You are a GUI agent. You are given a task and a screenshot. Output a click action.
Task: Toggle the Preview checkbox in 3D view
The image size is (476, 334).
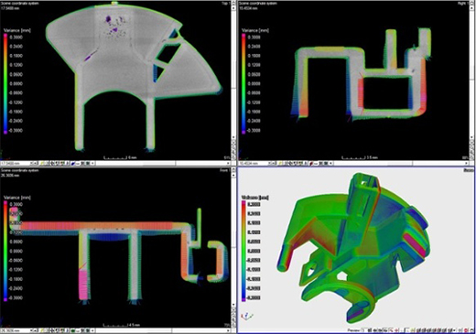pyautogui.click(x=363, y=330)
